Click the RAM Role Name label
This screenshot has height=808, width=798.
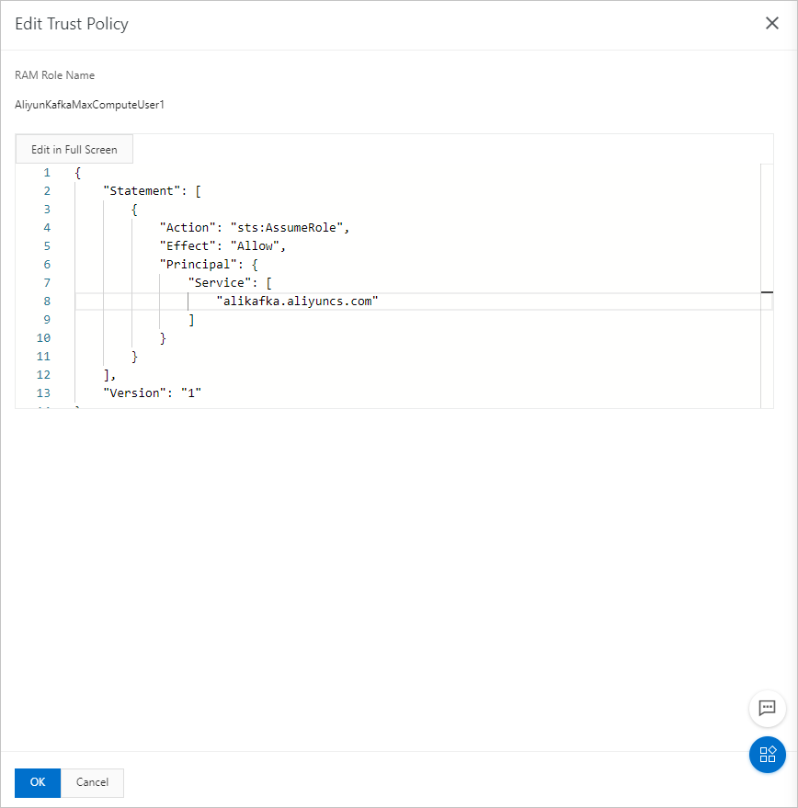(x=54, y=75)
